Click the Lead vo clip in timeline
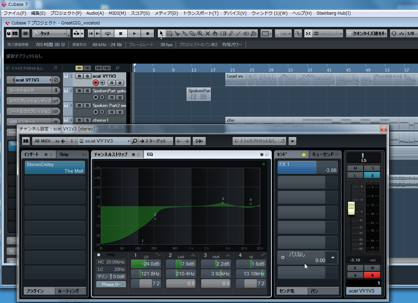This screenshot has height=303, width=418. [321, 80]
